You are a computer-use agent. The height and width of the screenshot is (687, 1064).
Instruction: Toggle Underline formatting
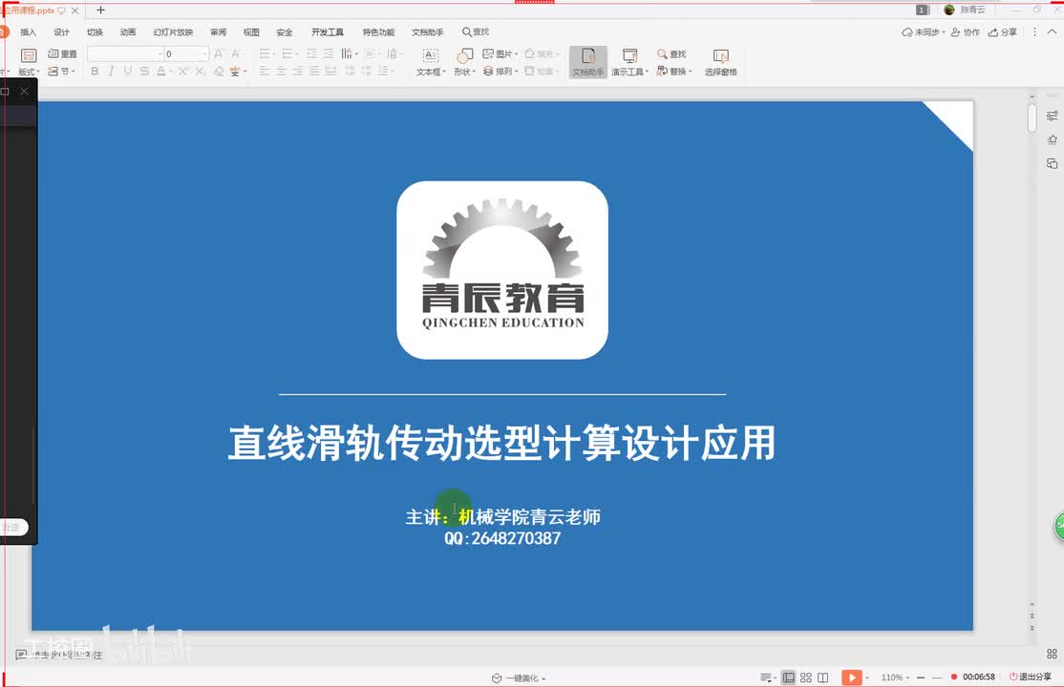point(128,71)
